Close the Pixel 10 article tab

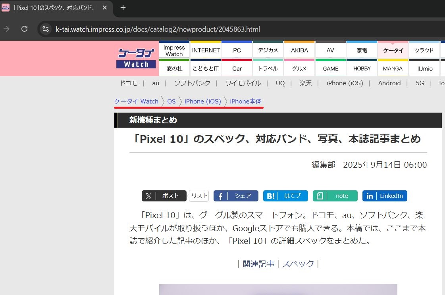coord(105,8)
